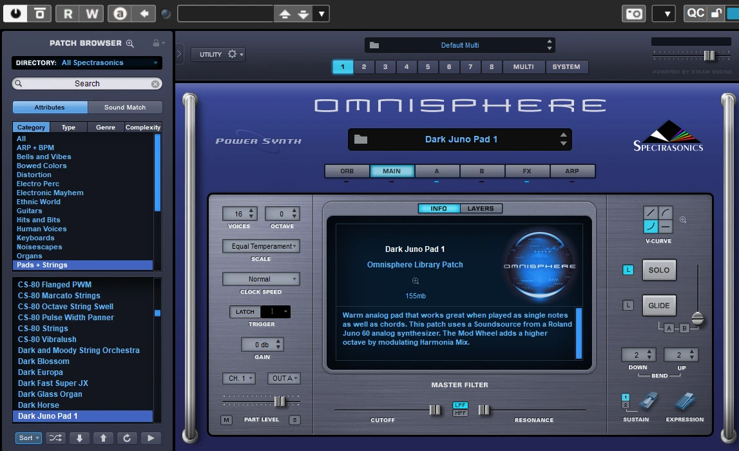The height and width of the screenshot is (451, 739).
Task: Select the Dark Blossom patch
Action: [43, 361]
